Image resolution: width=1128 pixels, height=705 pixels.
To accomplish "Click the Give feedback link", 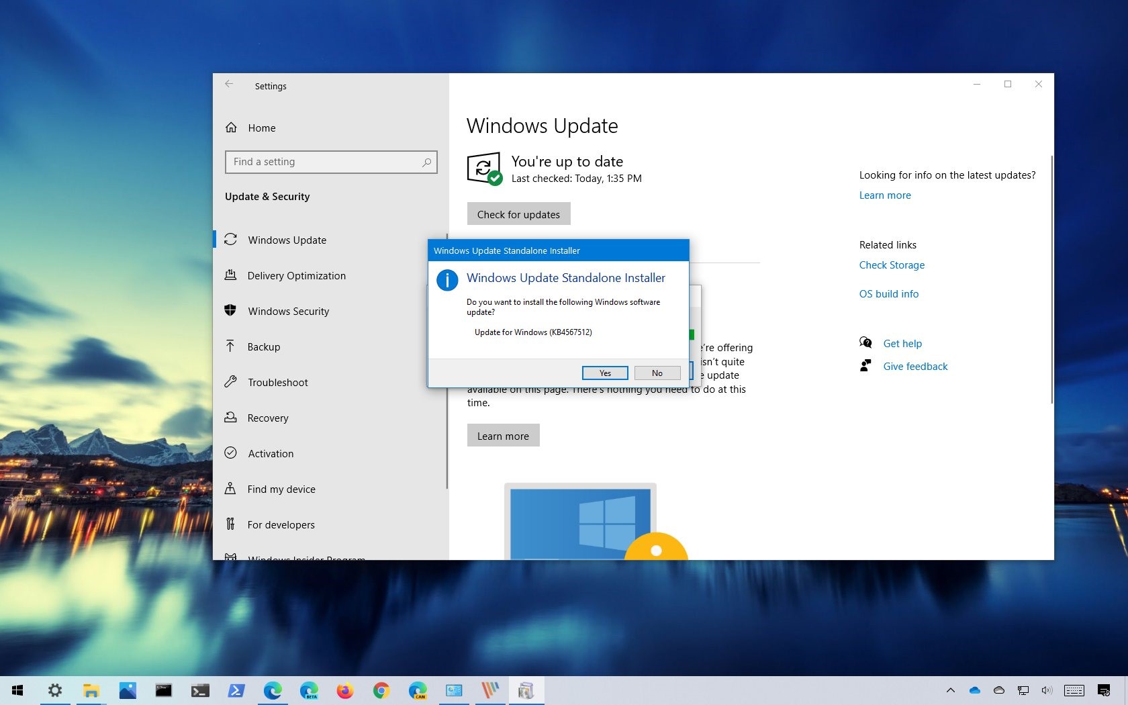I will 915,367.
